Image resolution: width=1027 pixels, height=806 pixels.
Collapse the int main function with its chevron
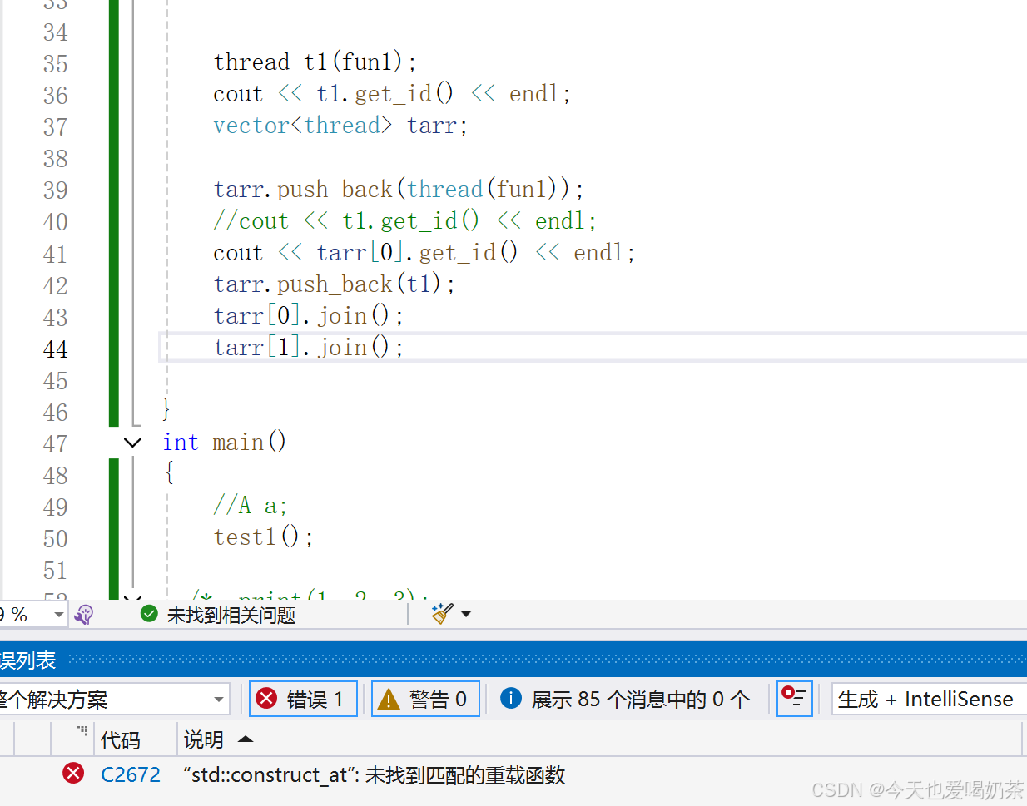tap(131, 442)
